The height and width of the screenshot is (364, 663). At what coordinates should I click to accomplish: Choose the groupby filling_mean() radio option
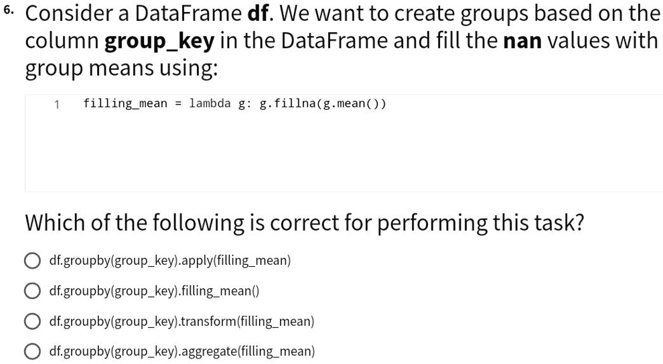click(x=33, y=291)
